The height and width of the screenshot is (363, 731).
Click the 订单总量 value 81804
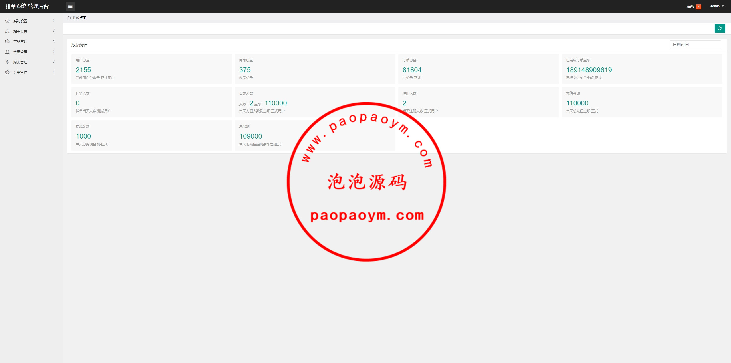[412, 70]
